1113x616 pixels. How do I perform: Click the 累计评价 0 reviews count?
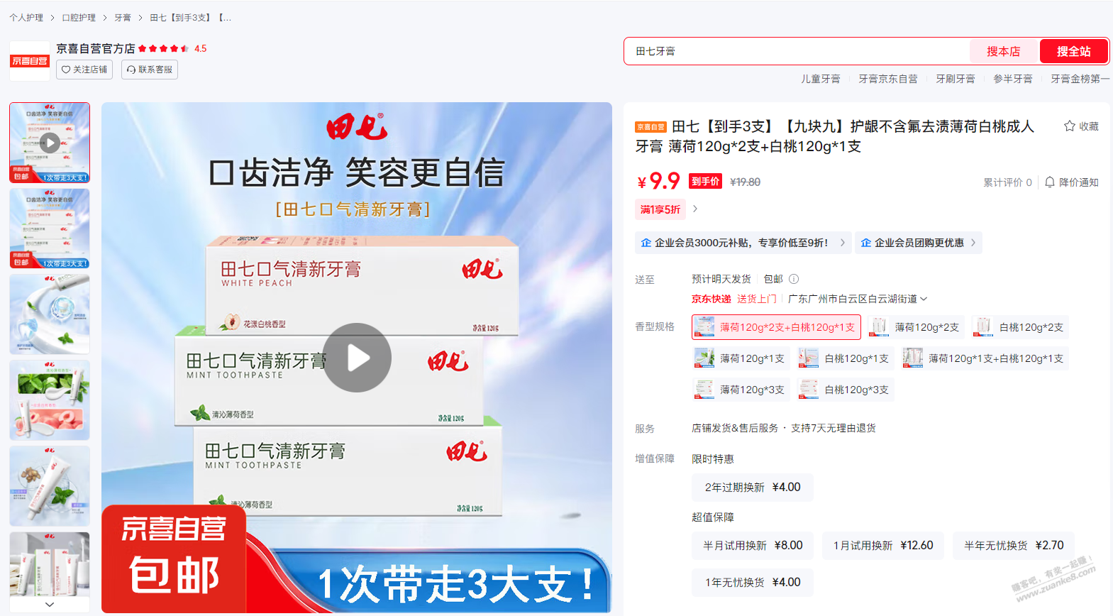[1007, 182]
